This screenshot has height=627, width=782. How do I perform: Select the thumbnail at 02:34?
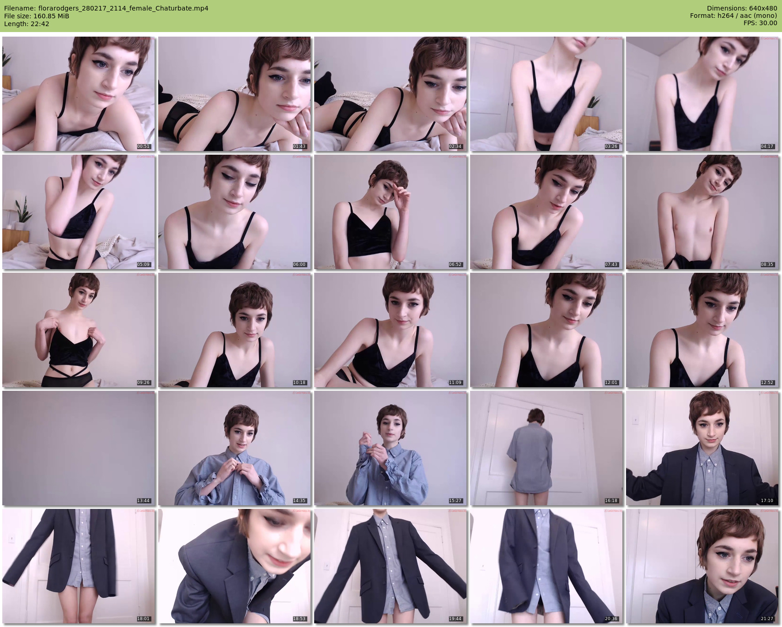coord(391,94)
